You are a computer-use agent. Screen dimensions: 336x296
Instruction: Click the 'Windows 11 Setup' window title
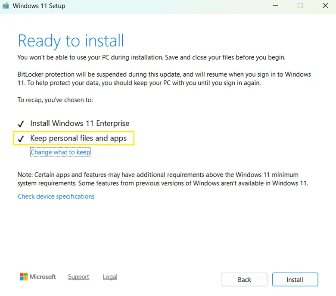(39, 6)
